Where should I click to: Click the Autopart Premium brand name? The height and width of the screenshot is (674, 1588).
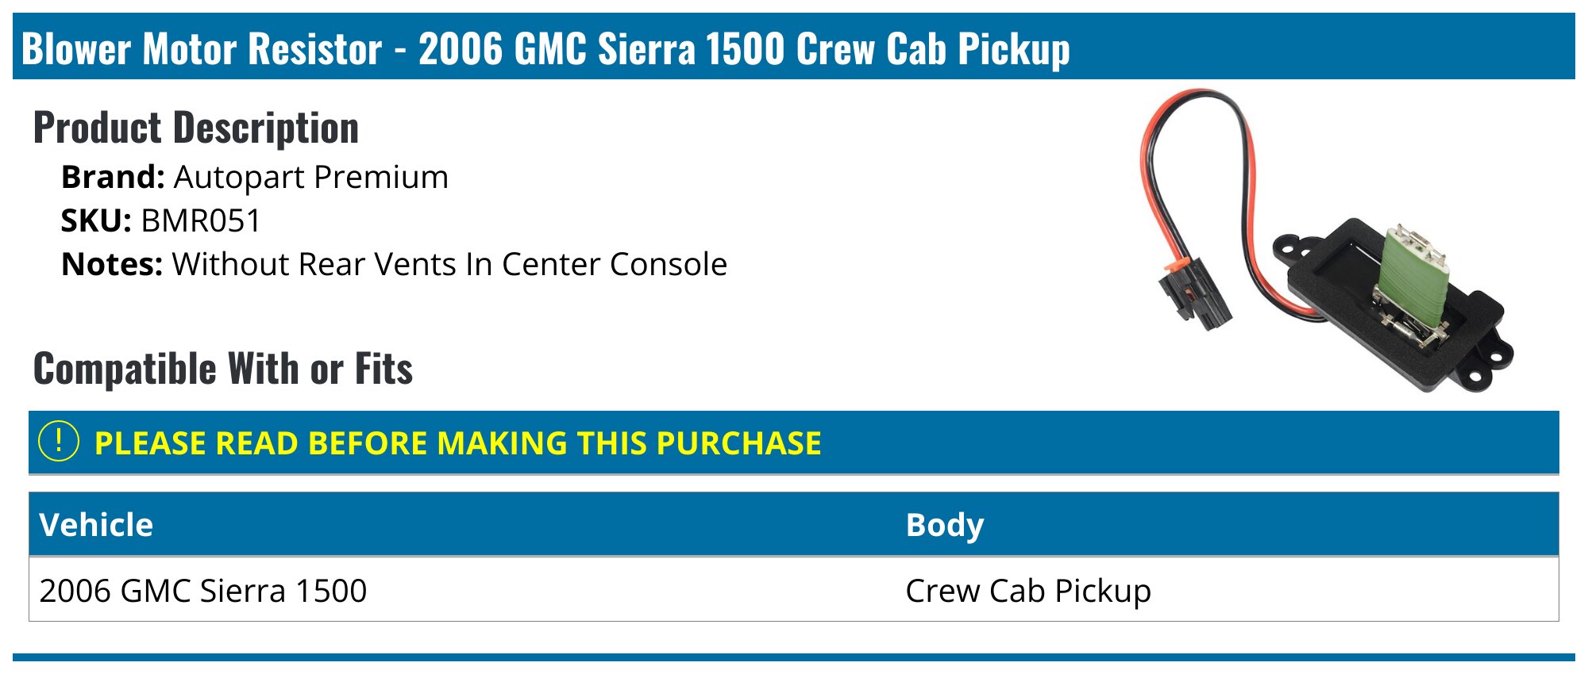310,178
